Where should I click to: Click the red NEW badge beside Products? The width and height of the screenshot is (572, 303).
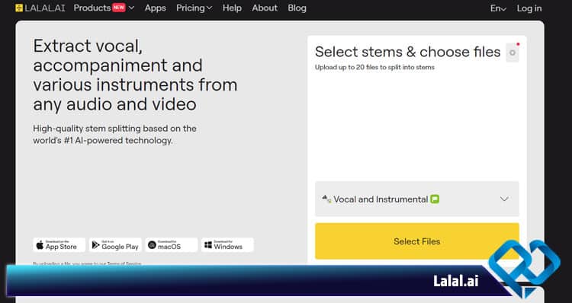(118, 8)
